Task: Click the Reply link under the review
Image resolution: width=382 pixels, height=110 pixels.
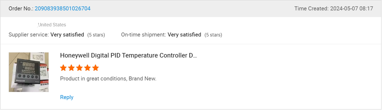Action: pyautogui.click(x=67, y=97)
